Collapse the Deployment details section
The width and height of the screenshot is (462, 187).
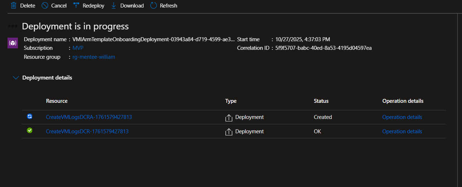coord(16,78)
